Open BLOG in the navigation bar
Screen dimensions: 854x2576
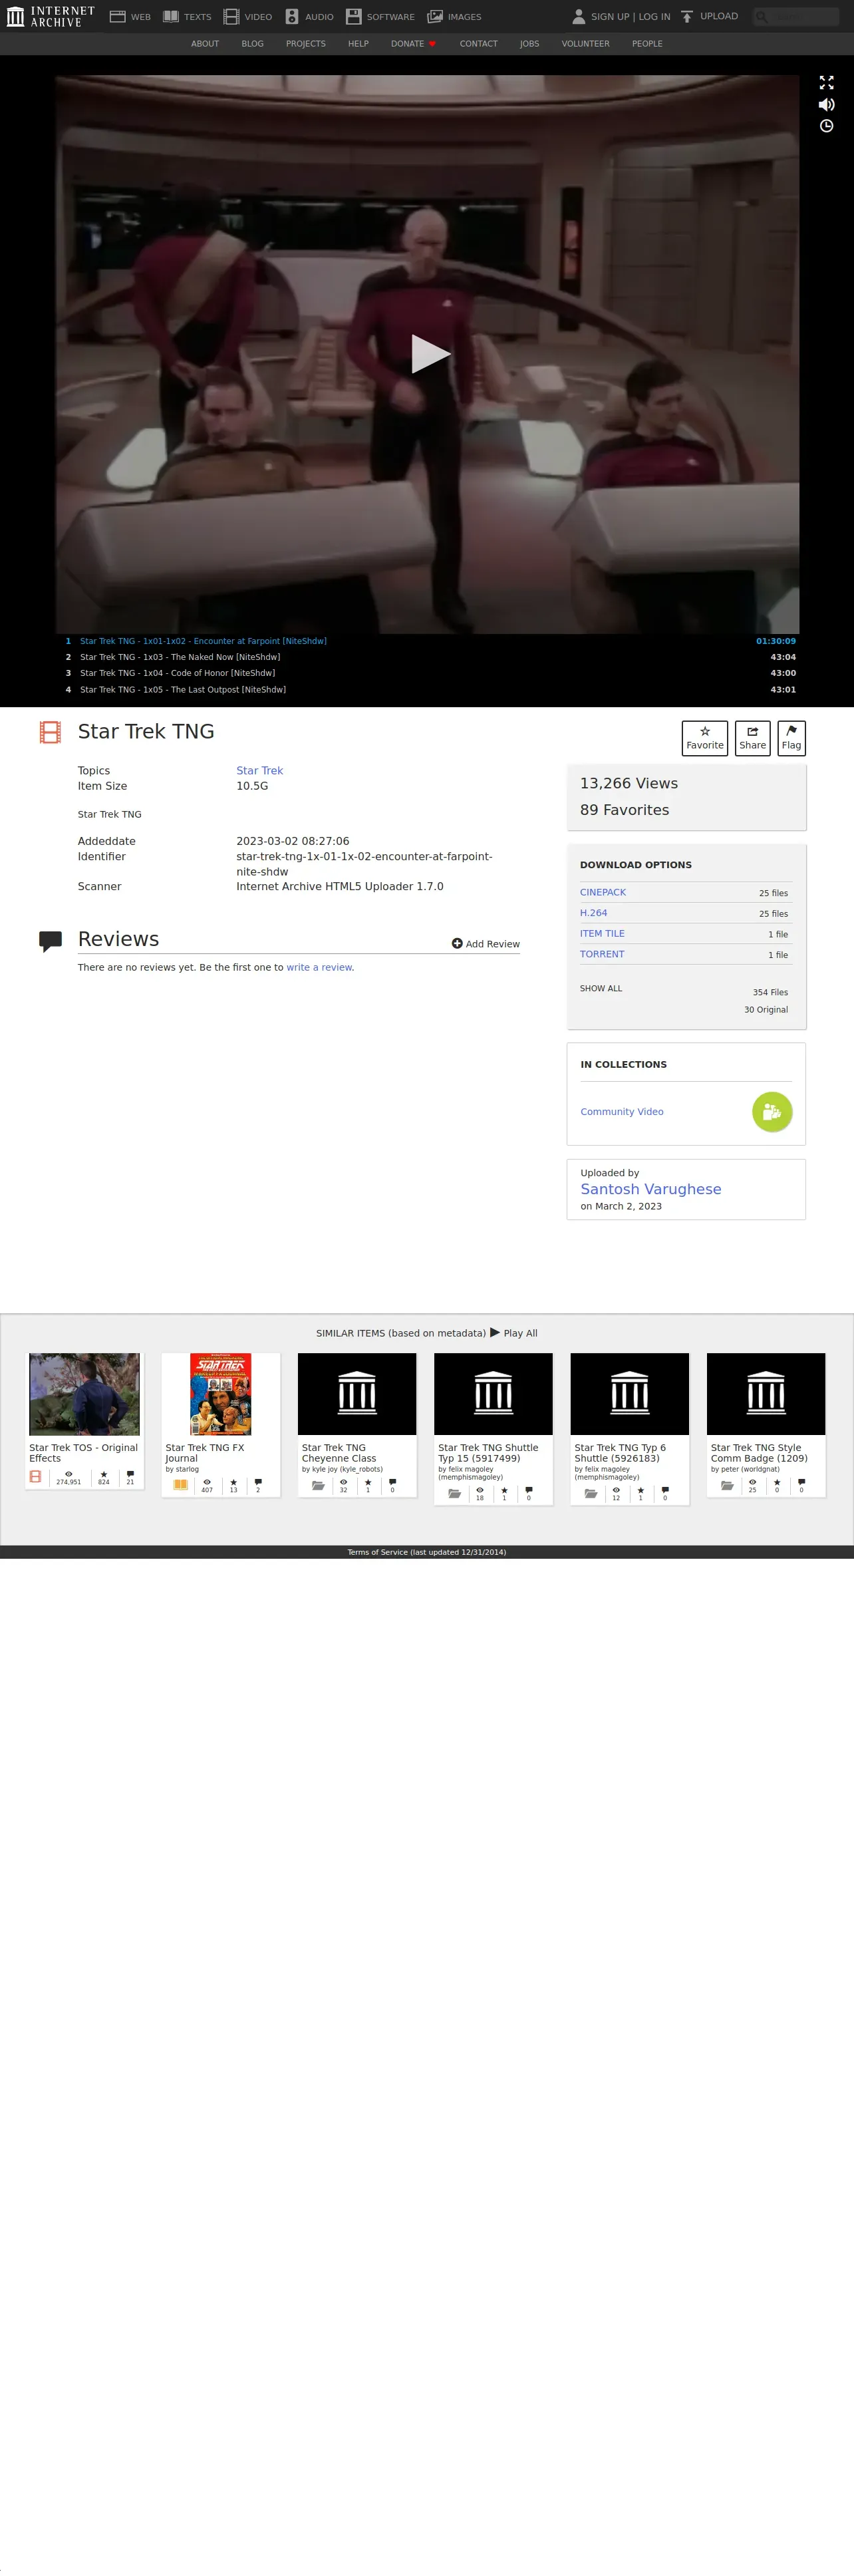pos(253,44)
